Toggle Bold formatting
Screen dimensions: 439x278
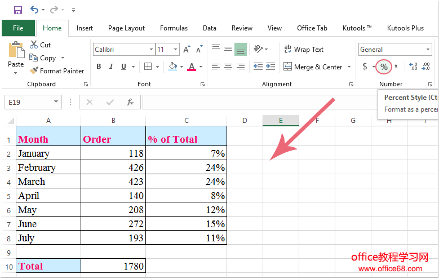(x=99, y=67)
